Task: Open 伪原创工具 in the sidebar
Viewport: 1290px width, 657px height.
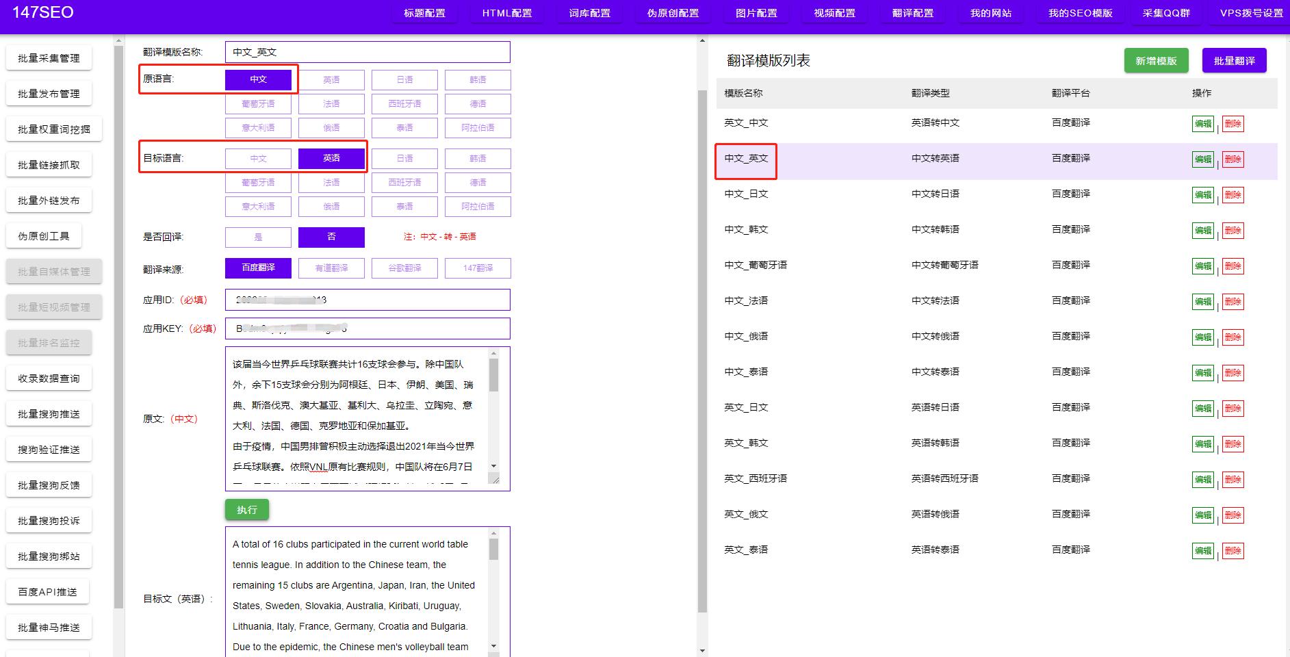Action: click(x=44, y=235)
